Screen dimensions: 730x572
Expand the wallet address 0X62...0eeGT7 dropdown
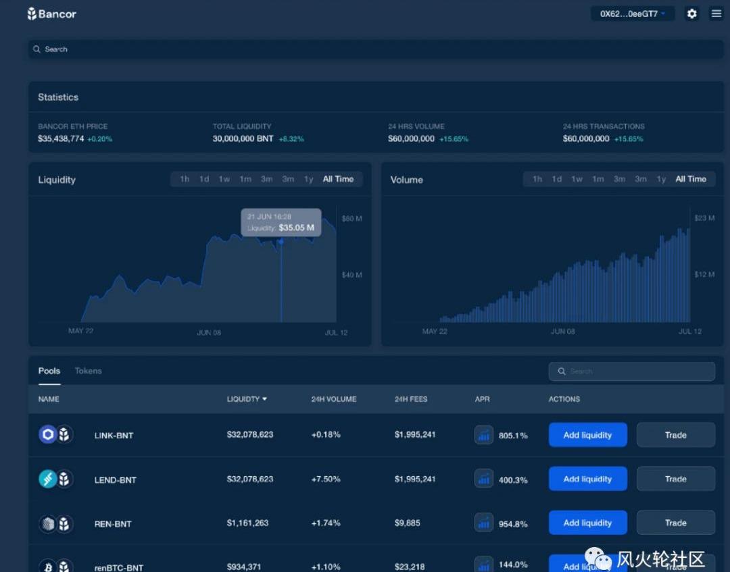pyautogui.click(x=663, y=14)
